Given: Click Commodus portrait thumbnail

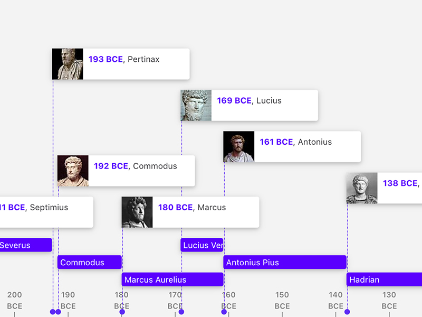Looking at the screenshot, I should 73,171.
